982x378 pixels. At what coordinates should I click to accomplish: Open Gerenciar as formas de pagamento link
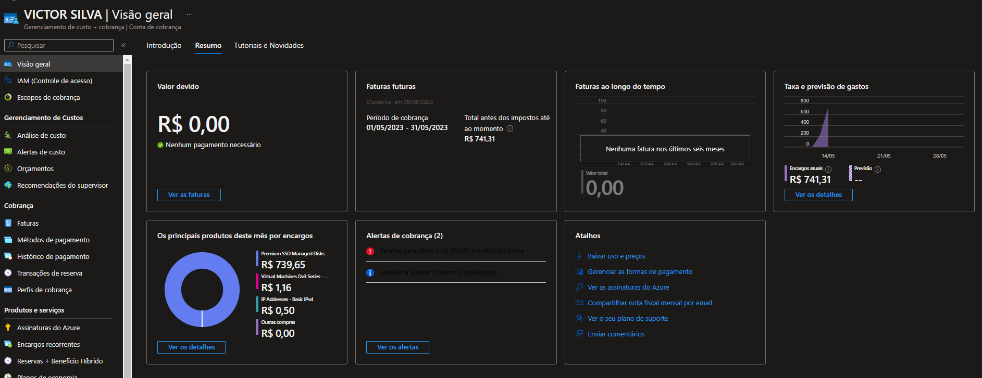coord(640,271)
